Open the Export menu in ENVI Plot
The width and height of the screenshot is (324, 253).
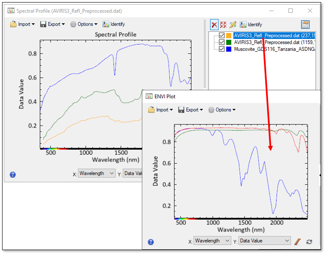(191, 110)
